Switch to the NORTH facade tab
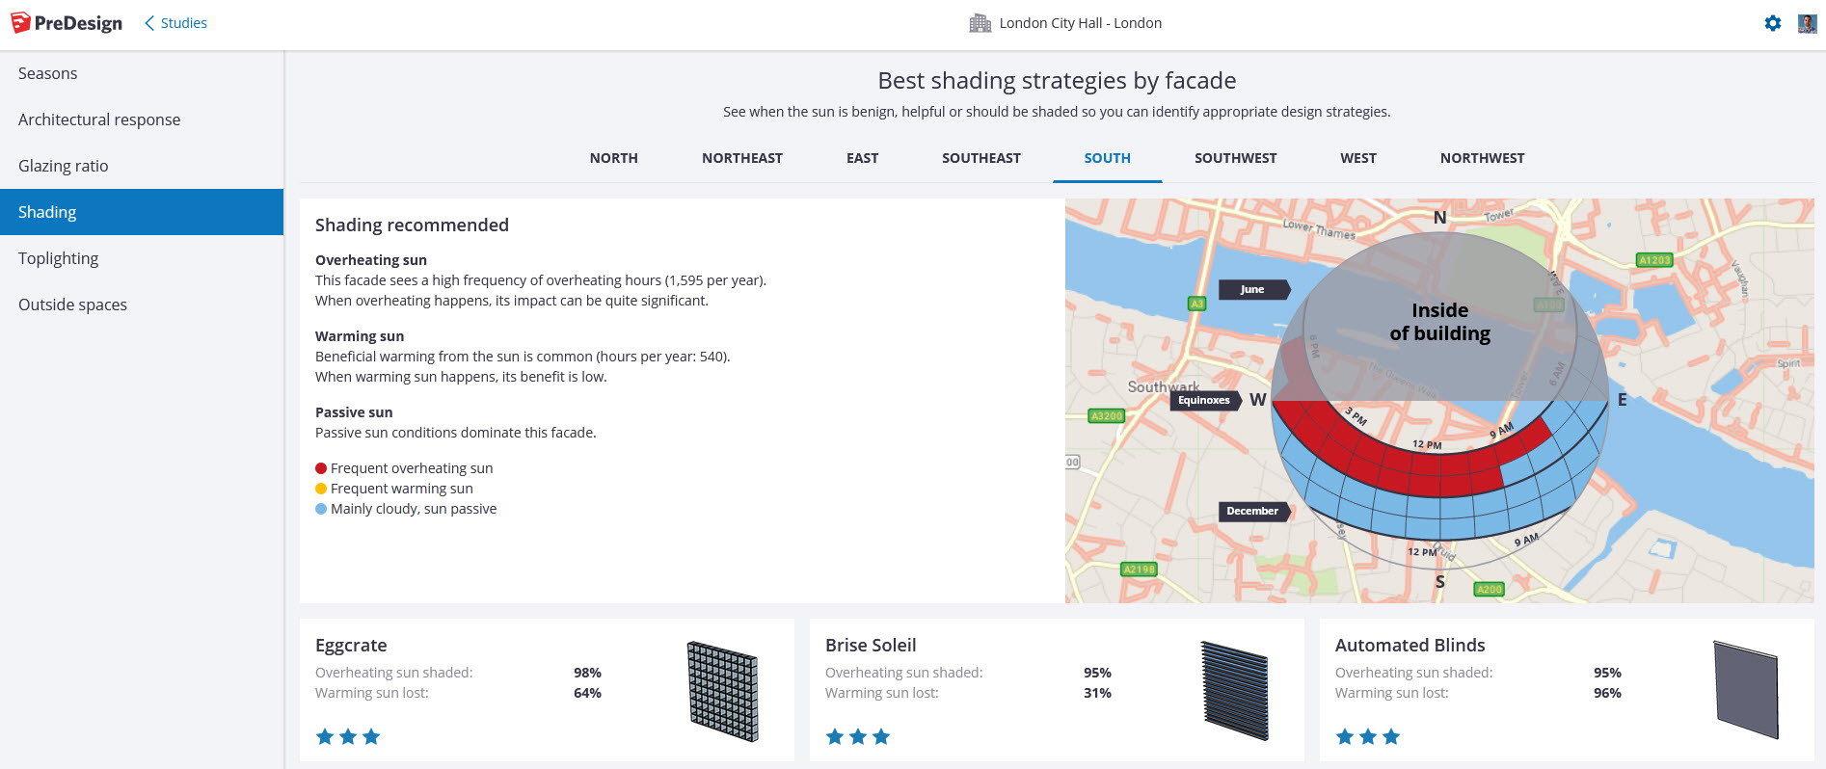 (x=613, y=158)
